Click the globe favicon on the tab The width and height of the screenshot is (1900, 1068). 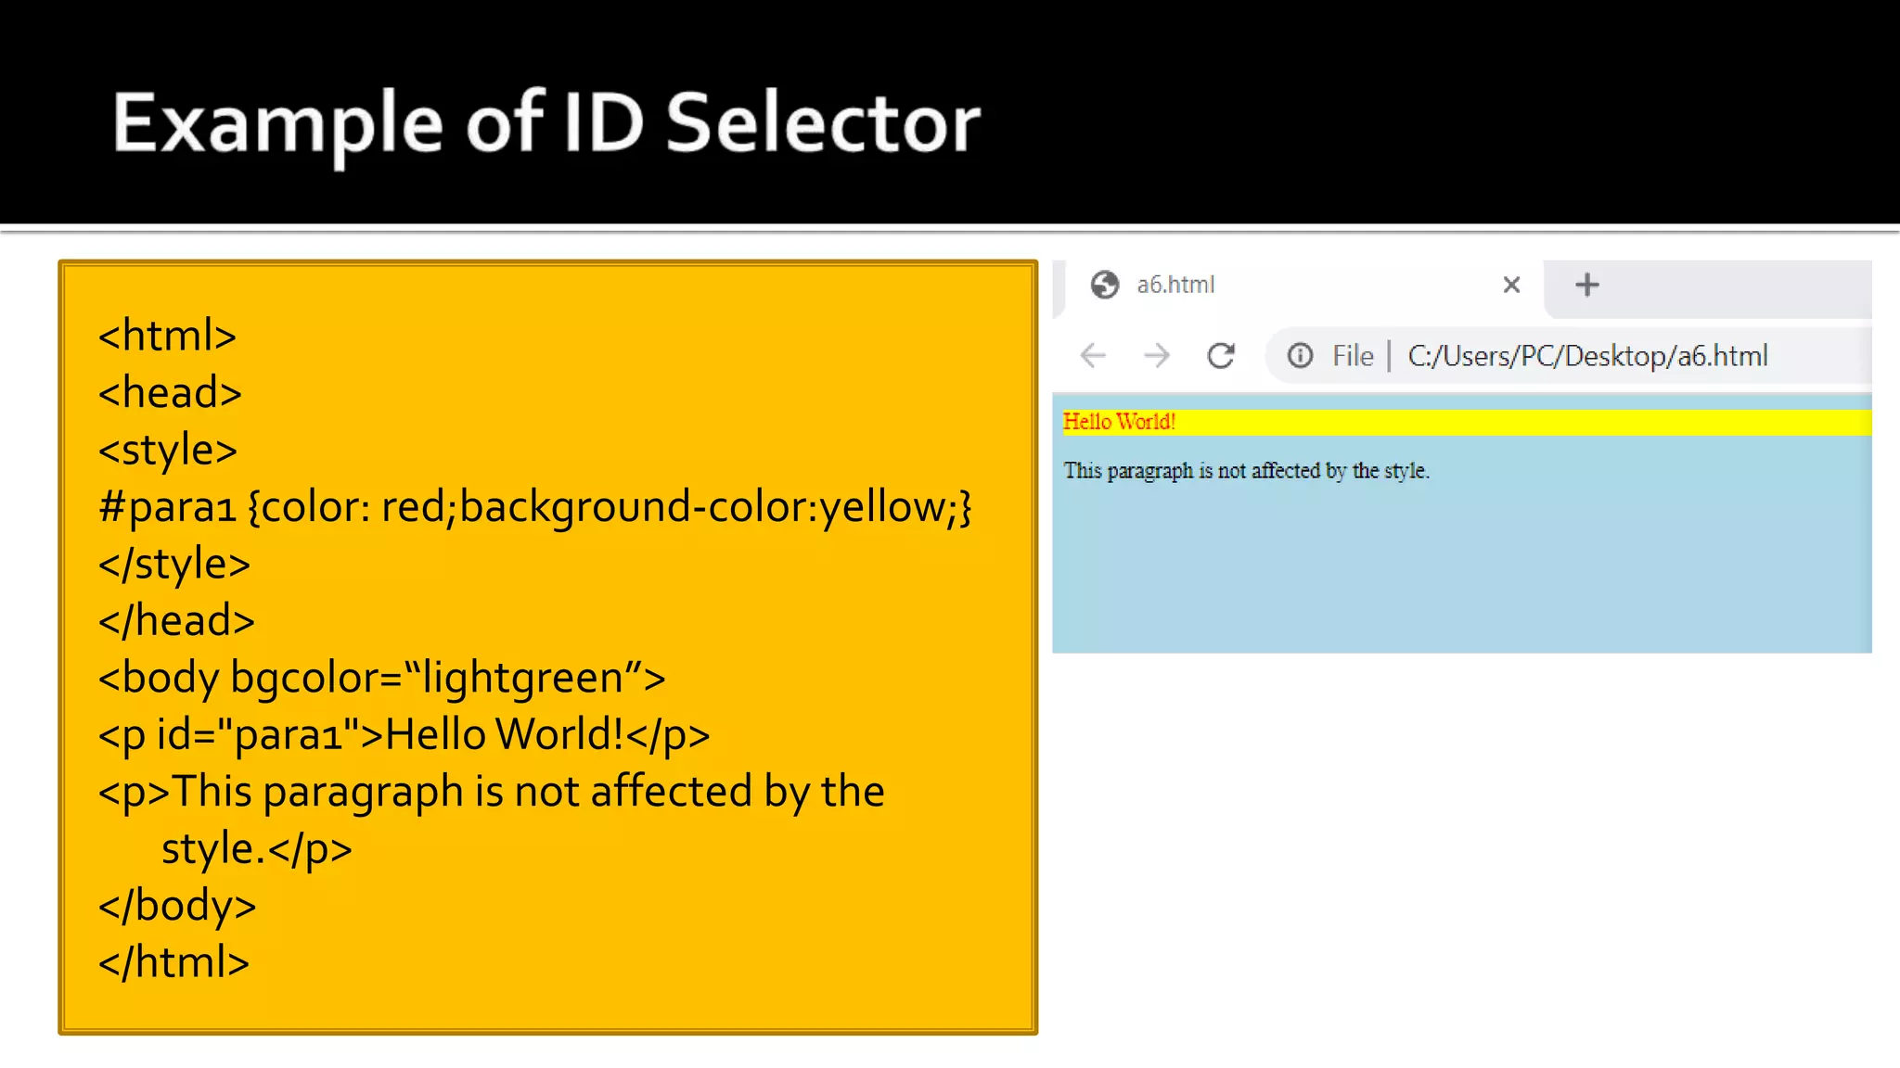[1105, 285]
